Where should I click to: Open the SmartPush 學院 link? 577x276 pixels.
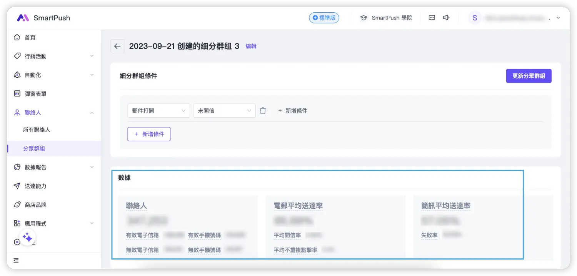[386, 18]
